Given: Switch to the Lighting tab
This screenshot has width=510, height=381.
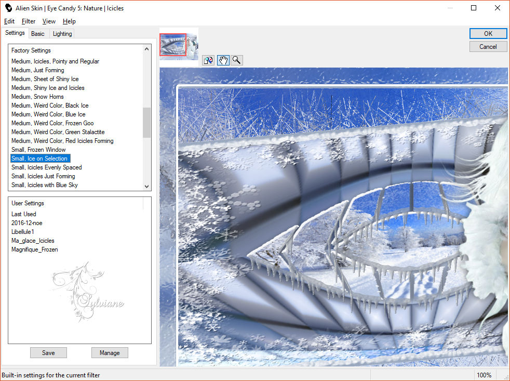Looking at the screenshot, I should [62, 34].
